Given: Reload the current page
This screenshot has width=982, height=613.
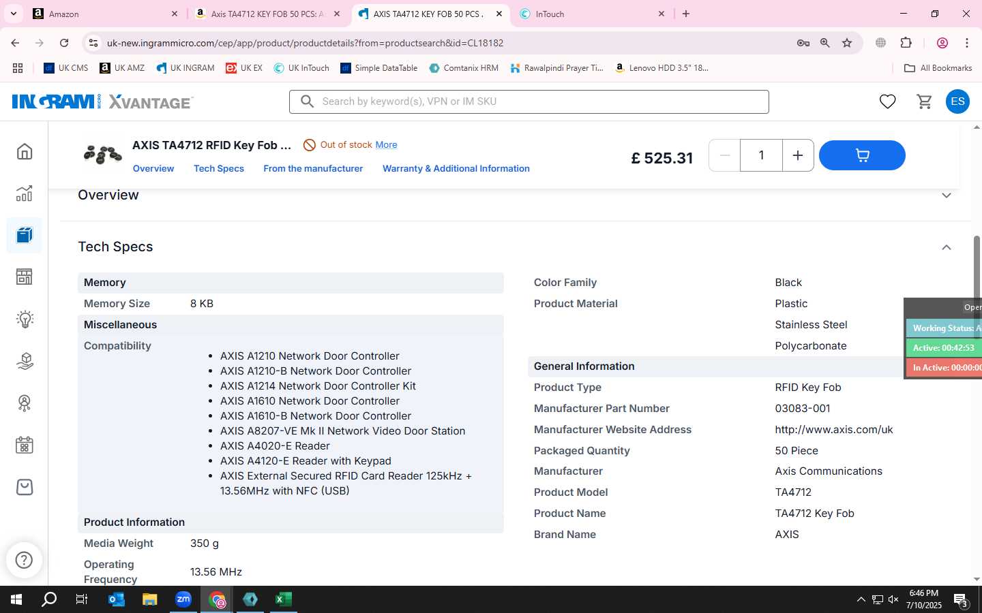Looking at the screenshot, I should click(64, 43).
